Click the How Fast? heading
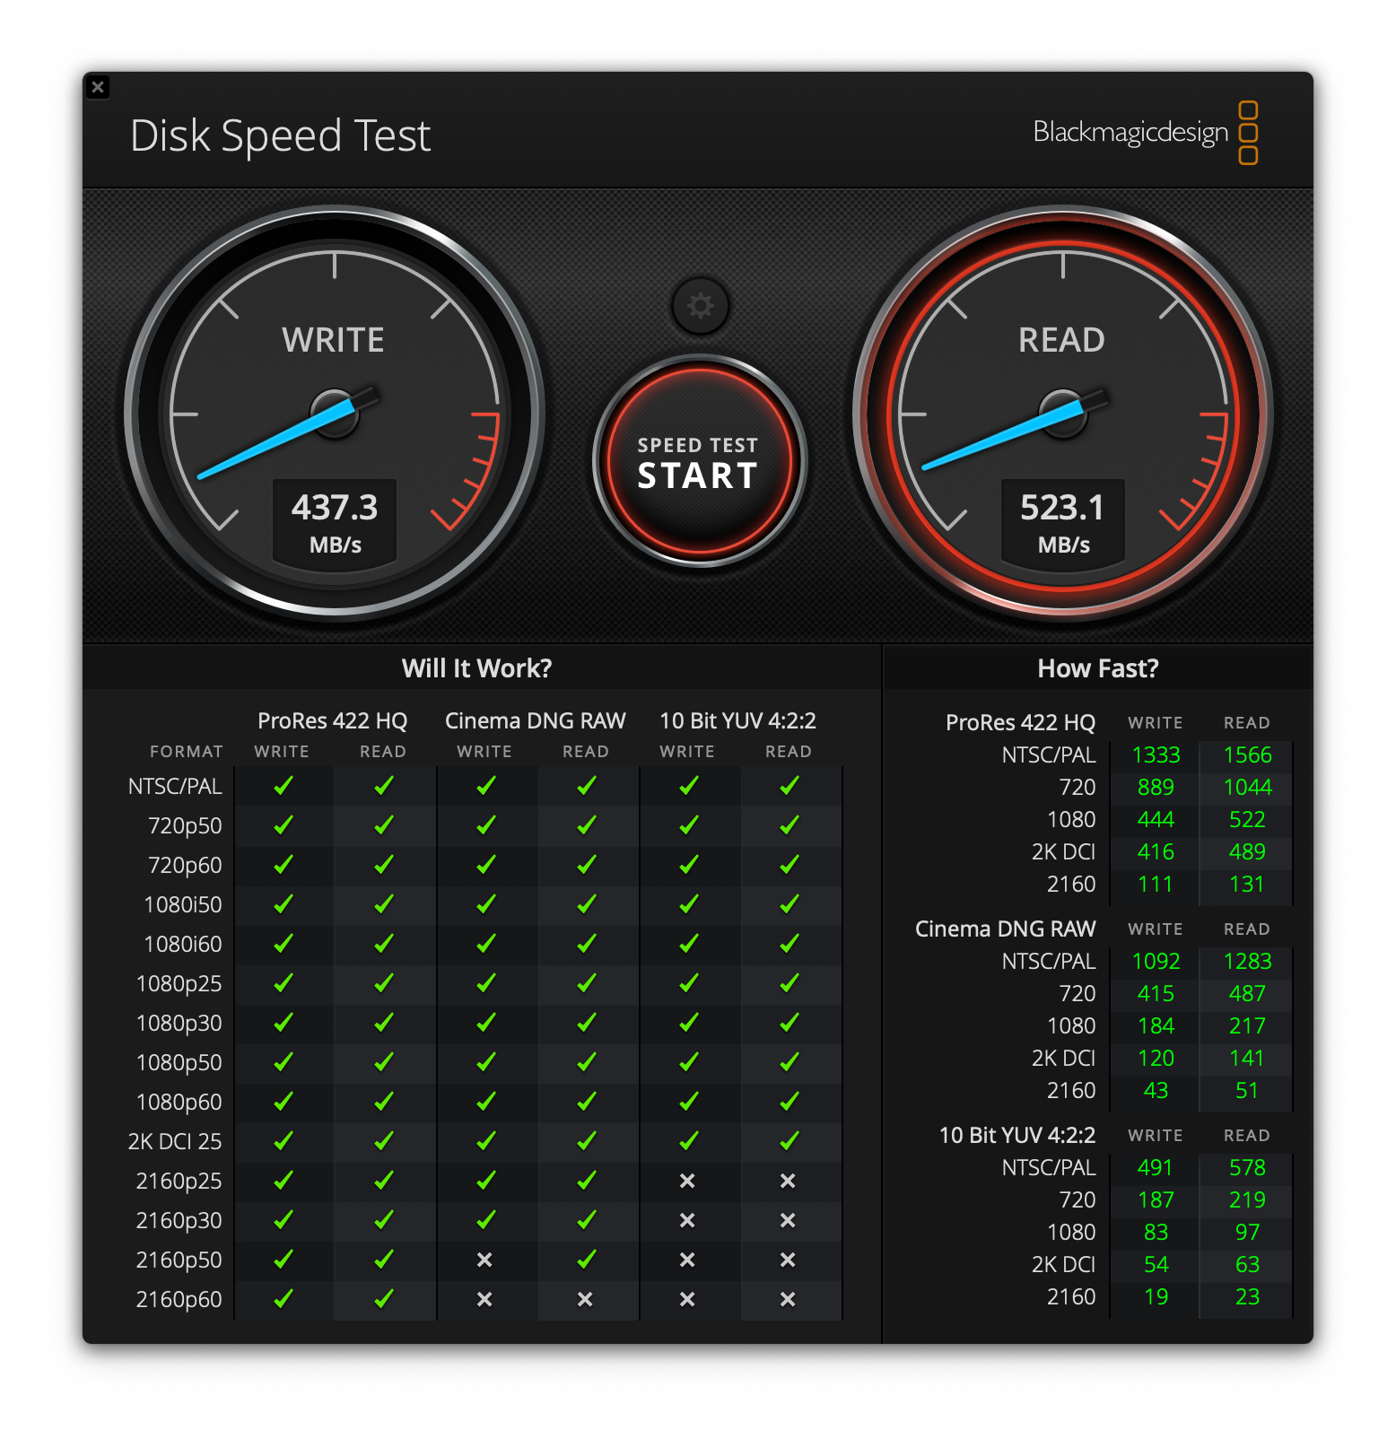This screenshot has height=1439, width=1396. (1097, 668)
